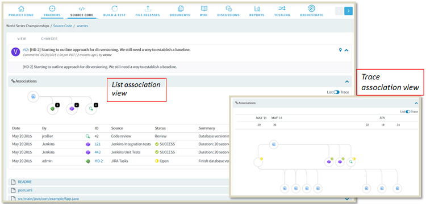Click the green bug icon in admin row

click(x=87, y=161)
